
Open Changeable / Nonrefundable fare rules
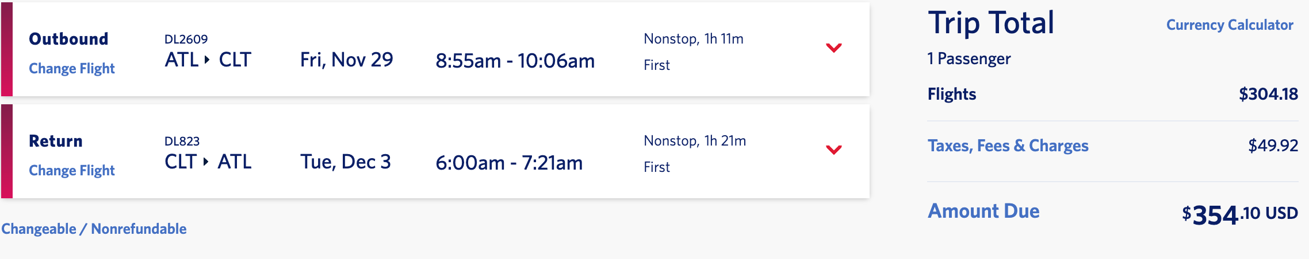pos(94,229)
